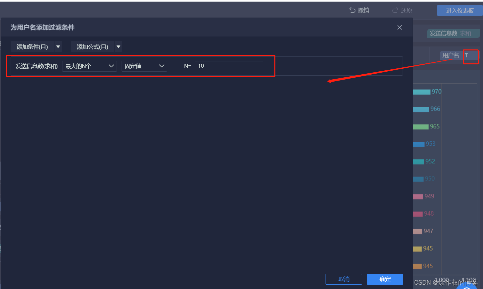The width and height of the screenshot is (483, 289).
Task: Click the 添加条件(且) button
Action: click(32, 47)
